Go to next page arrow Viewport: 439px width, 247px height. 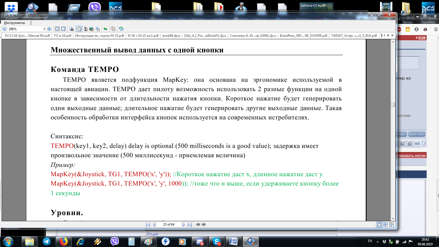click(x=184, y=224)
